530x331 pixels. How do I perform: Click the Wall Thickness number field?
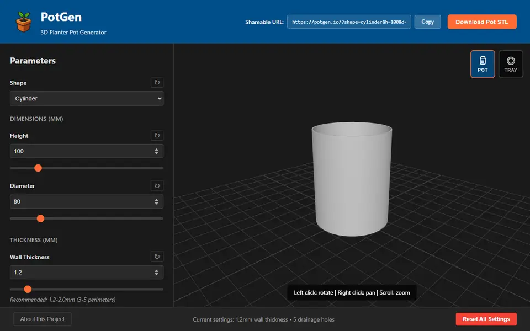coord(87,272)
